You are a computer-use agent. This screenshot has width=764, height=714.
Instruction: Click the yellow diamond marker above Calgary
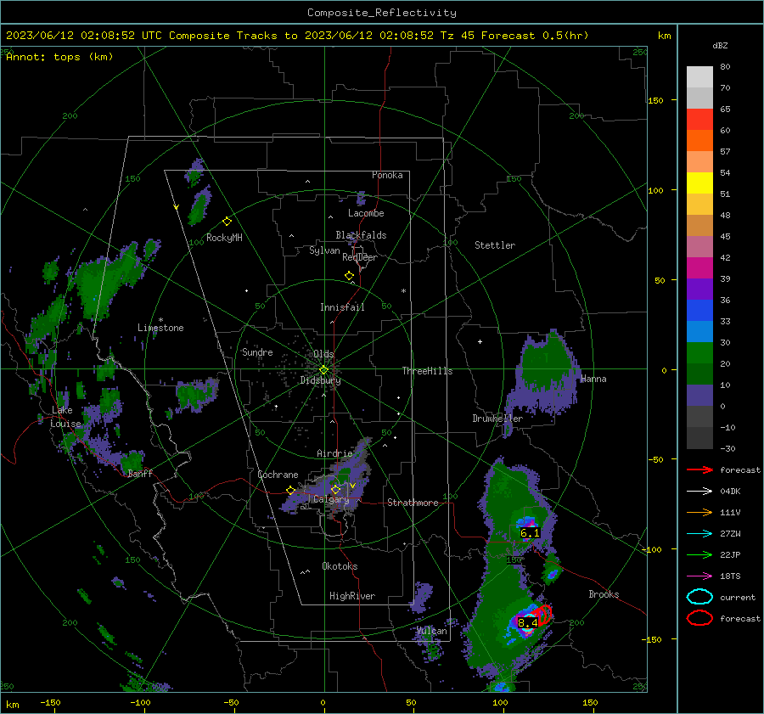coord(335,489)
